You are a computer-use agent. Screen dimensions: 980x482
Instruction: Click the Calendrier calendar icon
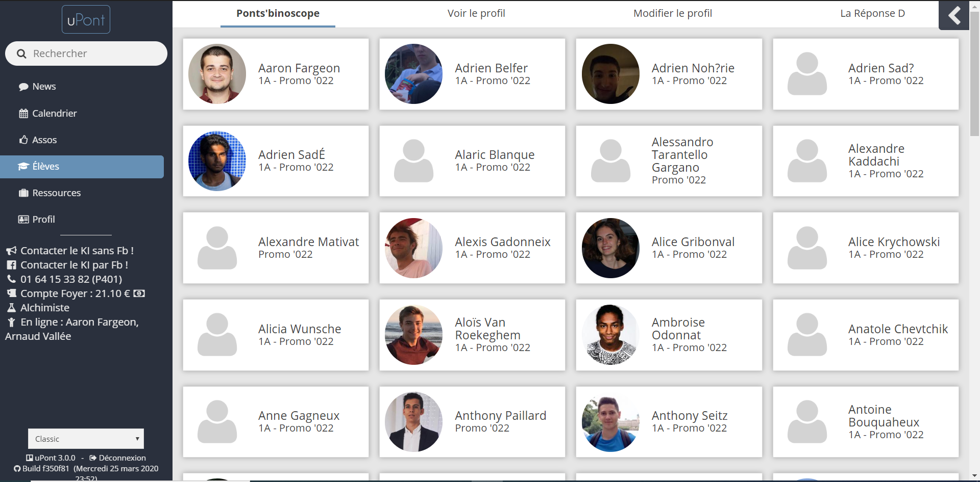[x=23, y=114]
